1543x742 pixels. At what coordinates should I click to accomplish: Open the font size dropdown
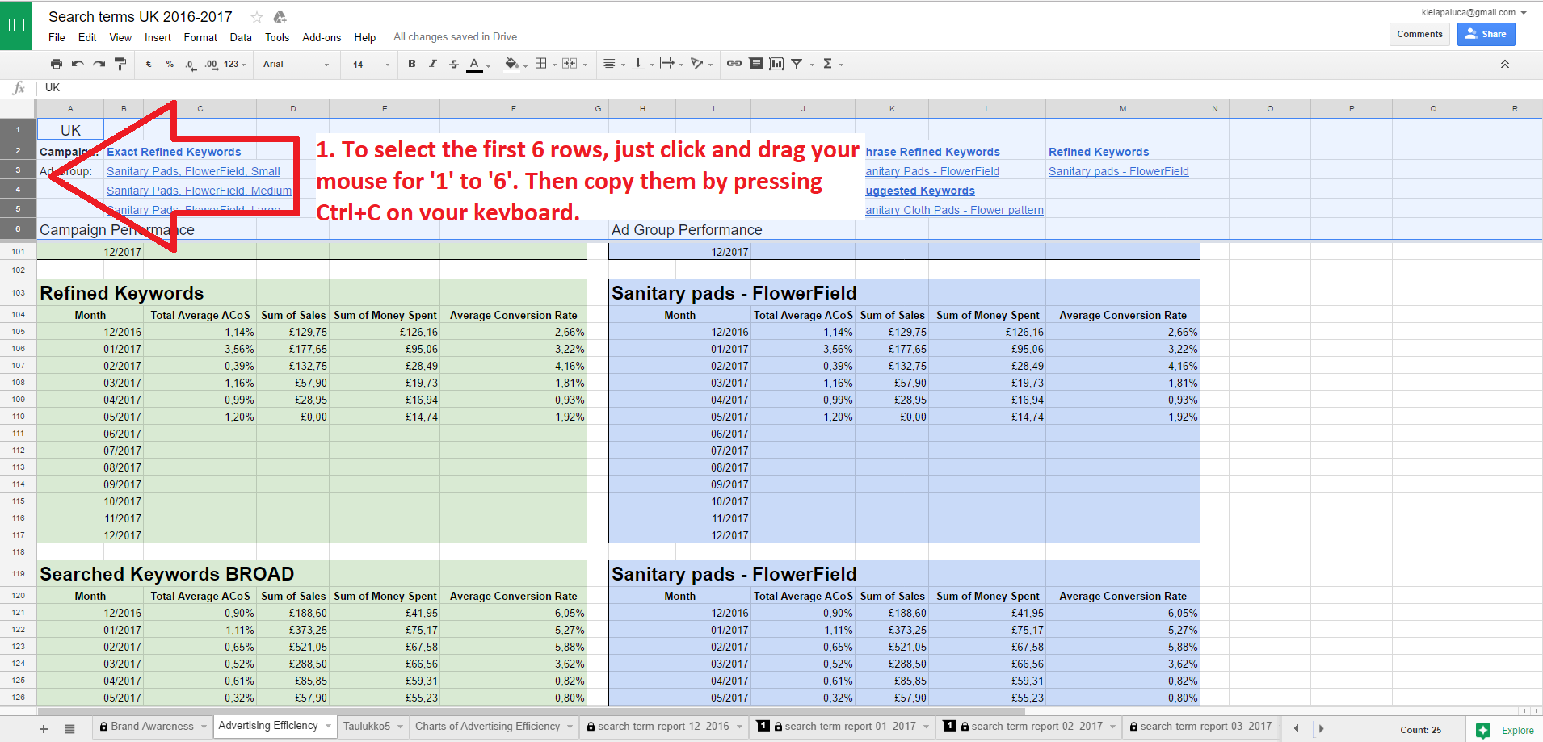click(371, 64)
